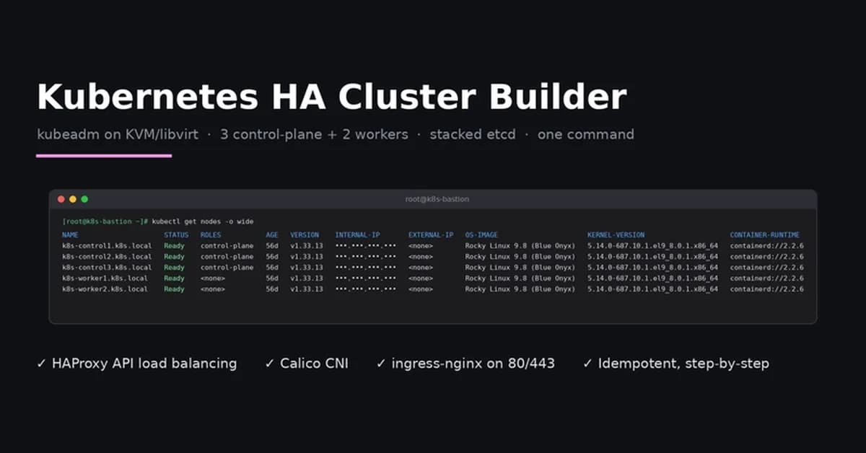Viewport: 866px width, 453px height.
Task: Click 'stacked etcd' subtitle text
Action: pyautogui.click(x=473, y=134)
